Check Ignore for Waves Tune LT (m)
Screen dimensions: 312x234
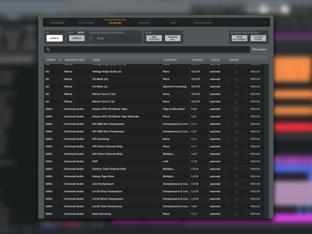tap(236, 94)
